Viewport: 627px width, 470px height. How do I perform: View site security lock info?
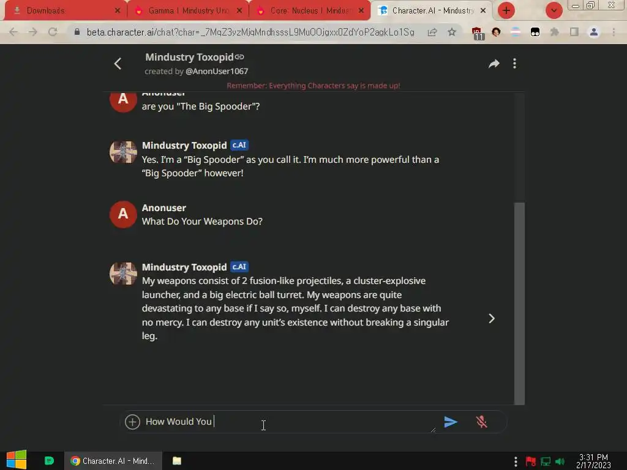[x=77, y=32]
